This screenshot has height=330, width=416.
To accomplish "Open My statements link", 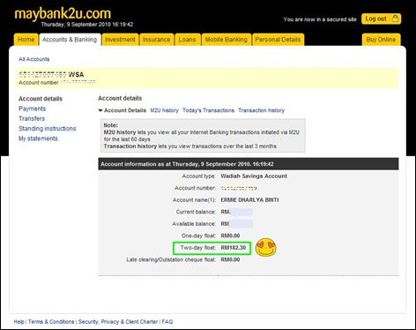I will [38, 139].
